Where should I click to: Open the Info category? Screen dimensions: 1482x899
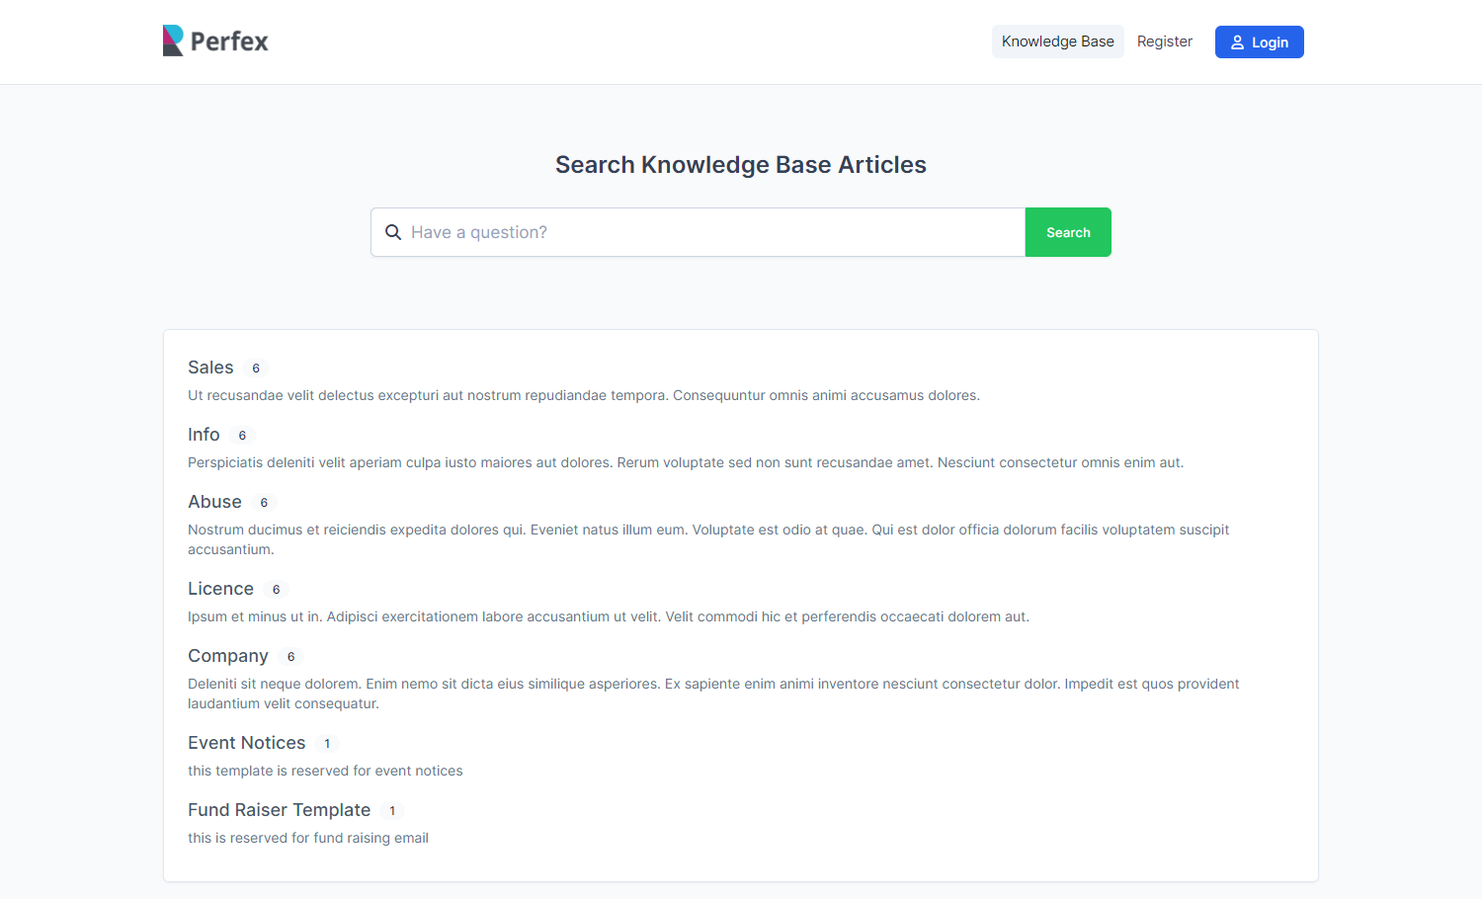coord(204,435)
